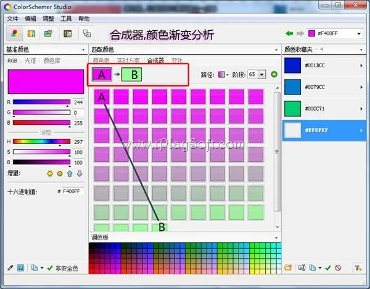
Task: Click the G green channel slider
Action: click(x=41, y=112)
